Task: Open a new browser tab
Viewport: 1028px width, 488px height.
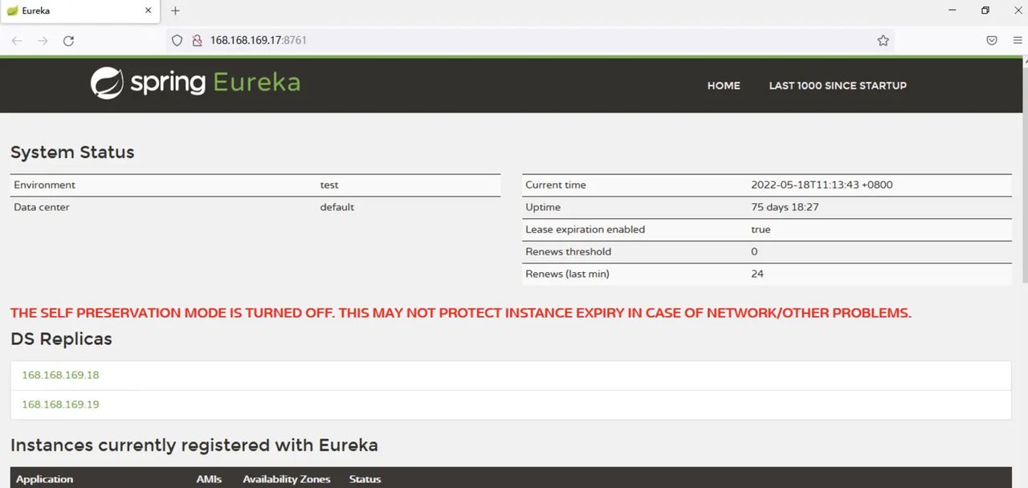Action: point(175,11)
